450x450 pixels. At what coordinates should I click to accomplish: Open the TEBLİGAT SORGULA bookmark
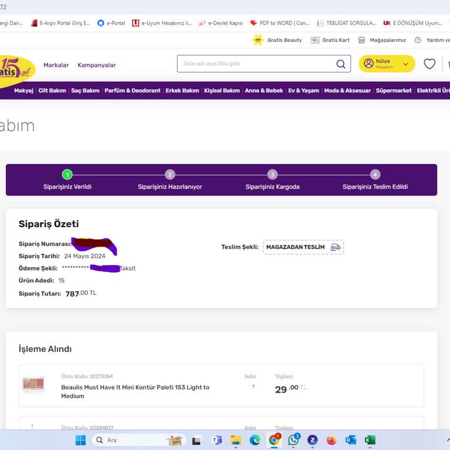coord(347,23)
